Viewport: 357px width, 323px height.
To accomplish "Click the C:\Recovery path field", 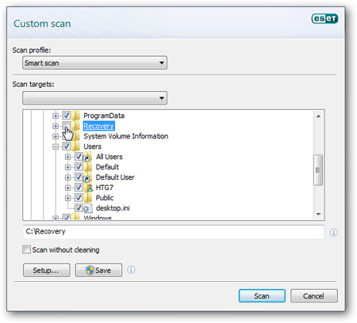I will (x=174, y=232).
